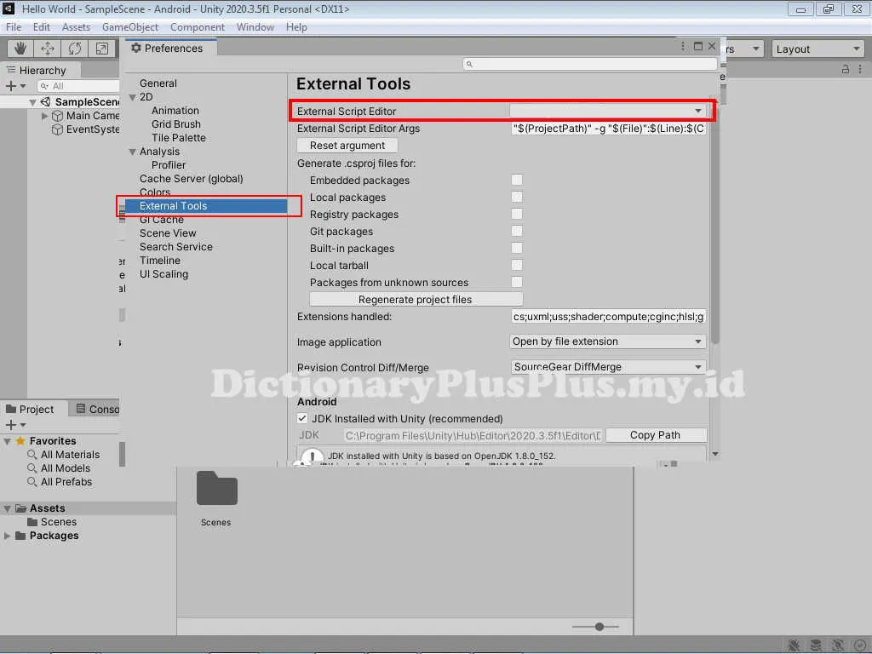This screenshot has width=872, height=654.
Task: Open the GameObject menu
Action: click(x=130, y=26)
